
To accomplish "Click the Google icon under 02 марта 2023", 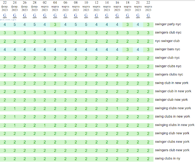I will tap(45, 16).
